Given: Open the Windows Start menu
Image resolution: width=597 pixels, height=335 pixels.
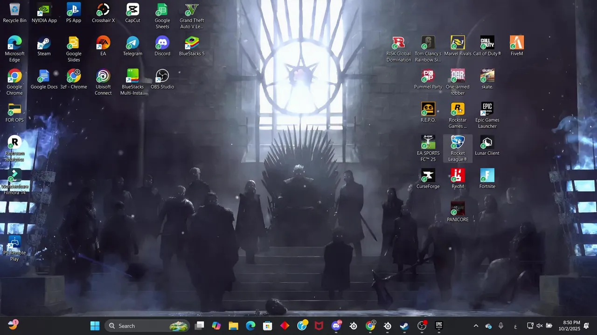Looking at the screenshot, I should [95, 326].
